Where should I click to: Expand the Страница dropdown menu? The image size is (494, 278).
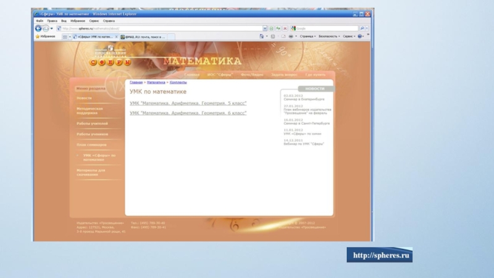point(307,36)
